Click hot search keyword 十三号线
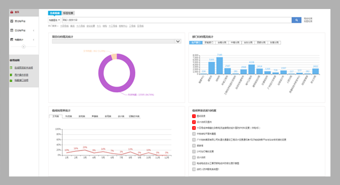The height and width of the screenshot is (185, 340). pos(113,26)
